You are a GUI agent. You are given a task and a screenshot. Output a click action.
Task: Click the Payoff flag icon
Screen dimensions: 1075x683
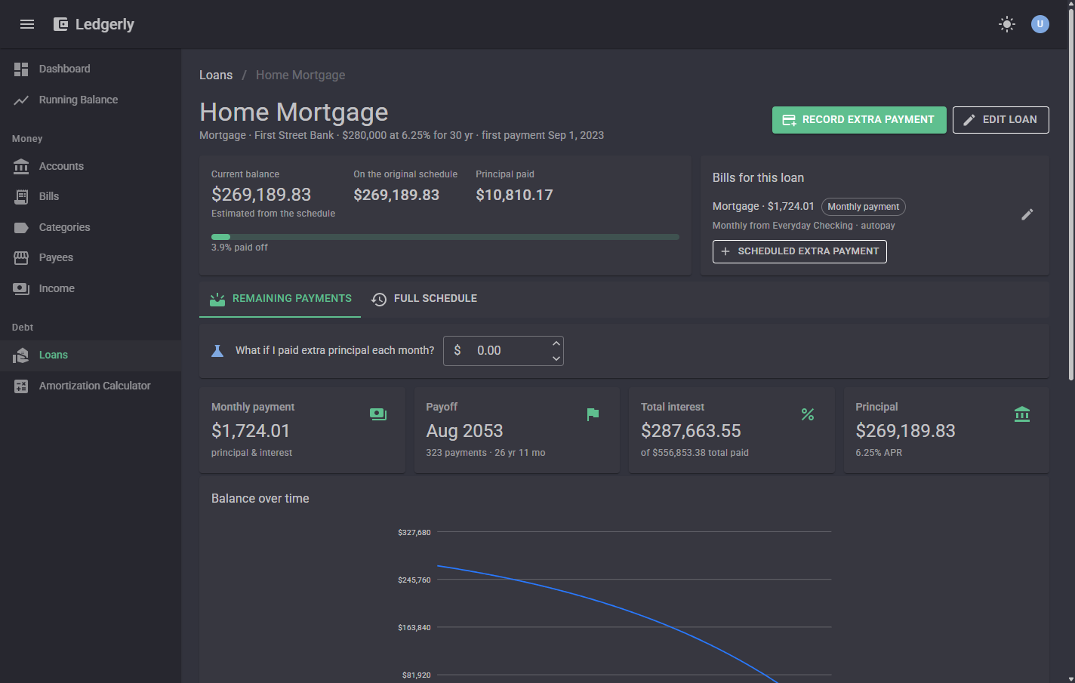click(593, 414)
